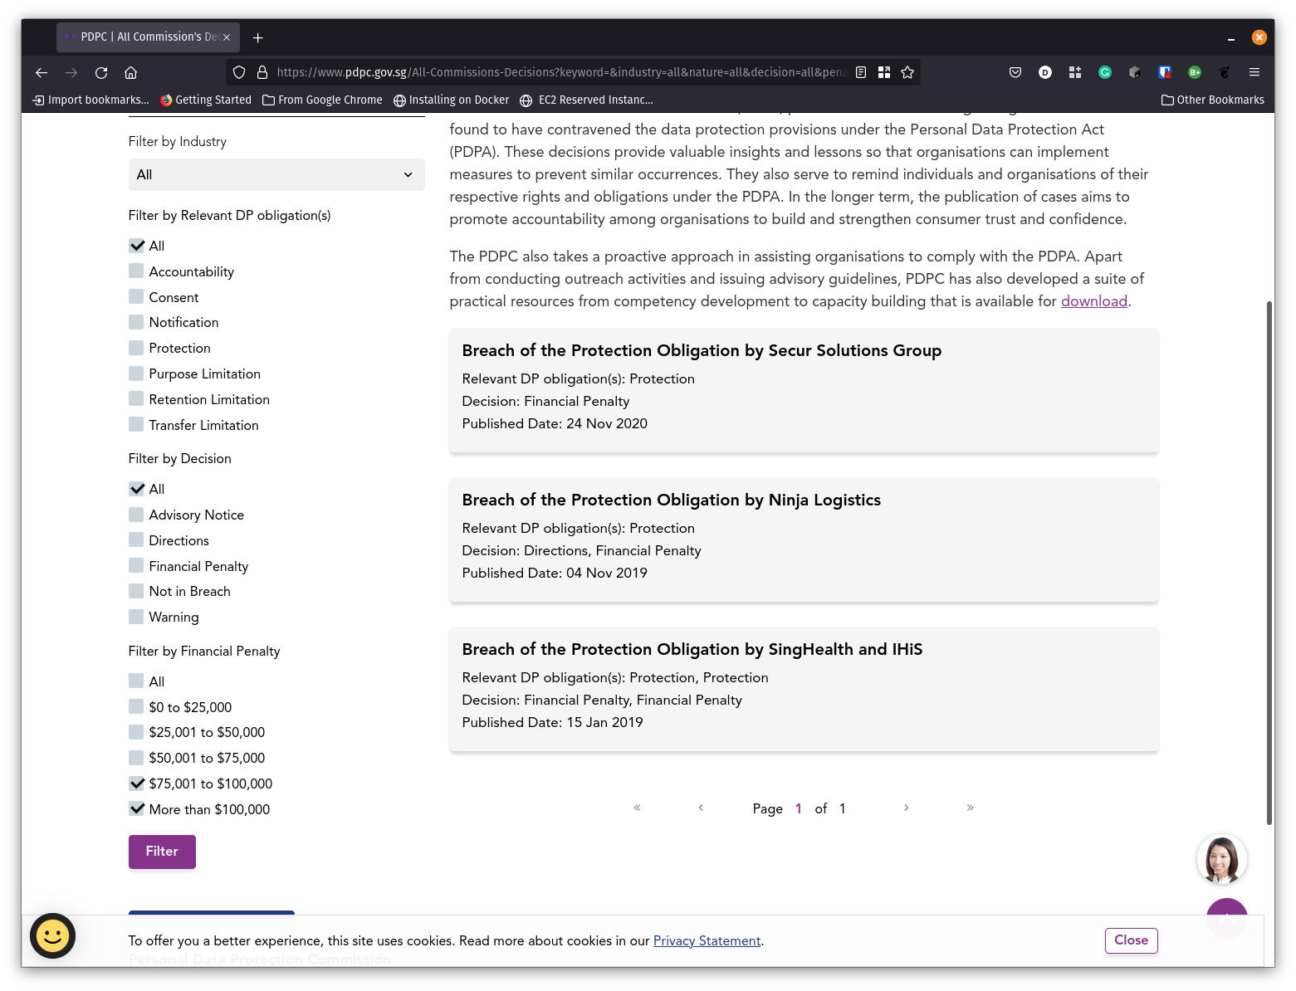Select the PDPC All Commission's Decisions tab
This screenshot has height=991, width=1296.
(x=148, y=37)
